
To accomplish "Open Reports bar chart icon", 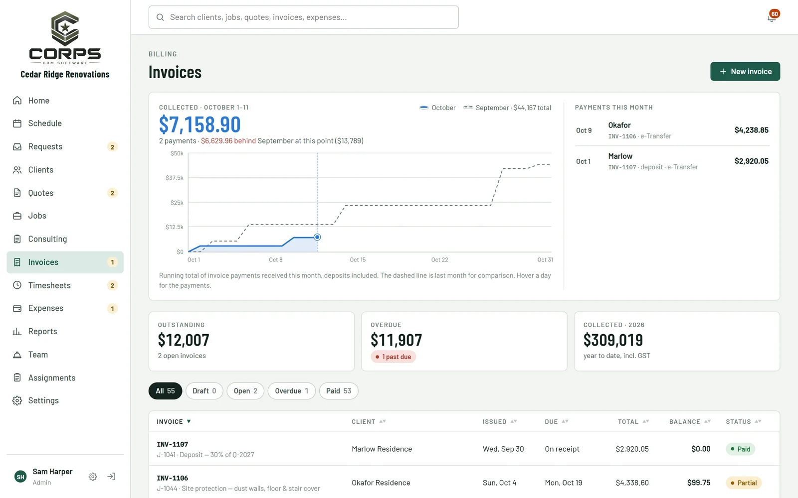I will point(17,332).
